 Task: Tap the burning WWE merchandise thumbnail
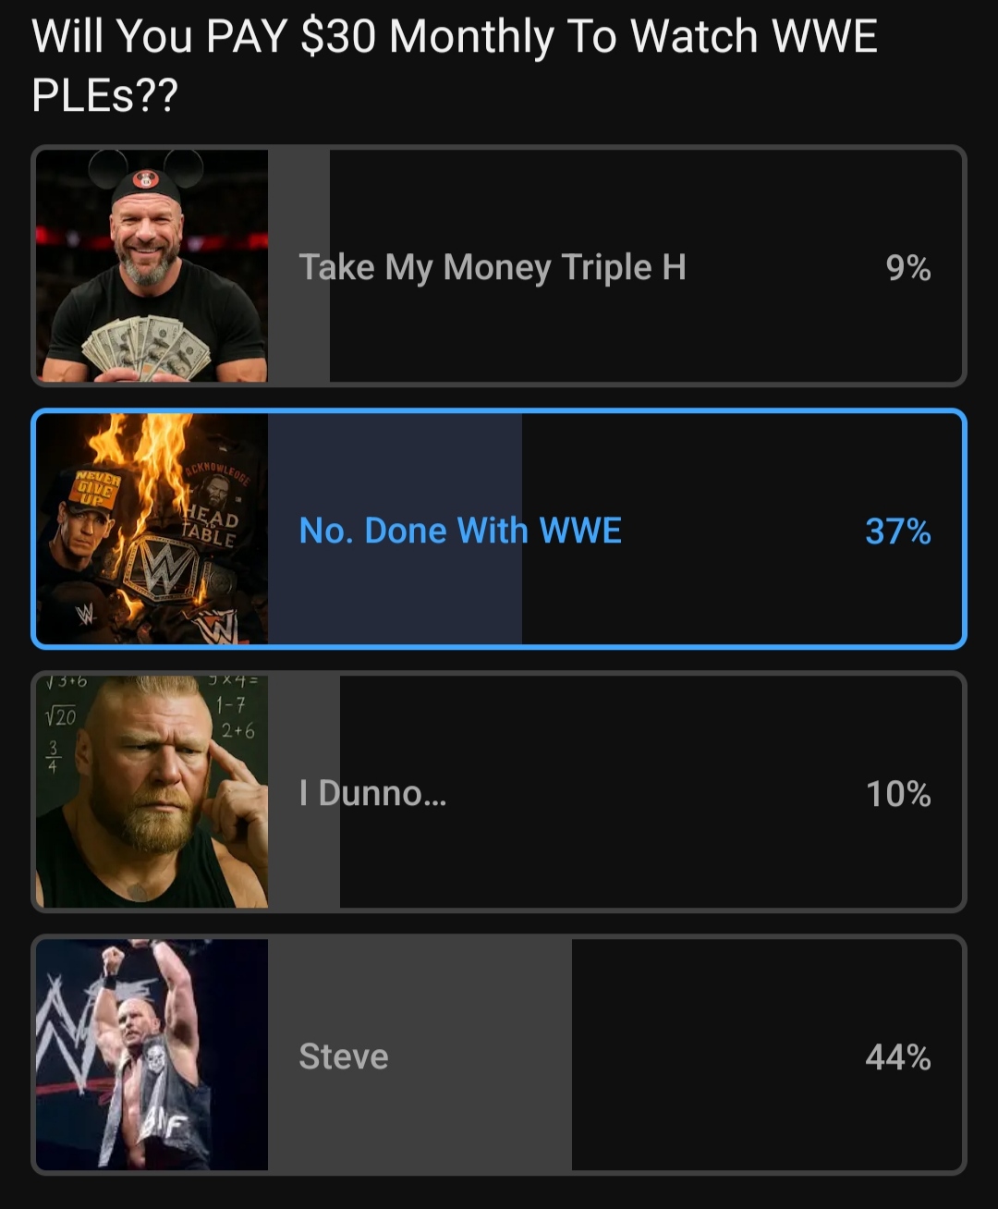pos(152,529)
